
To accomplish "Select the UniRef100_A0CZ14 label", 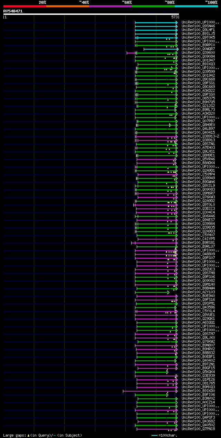I will coord(198,402).
